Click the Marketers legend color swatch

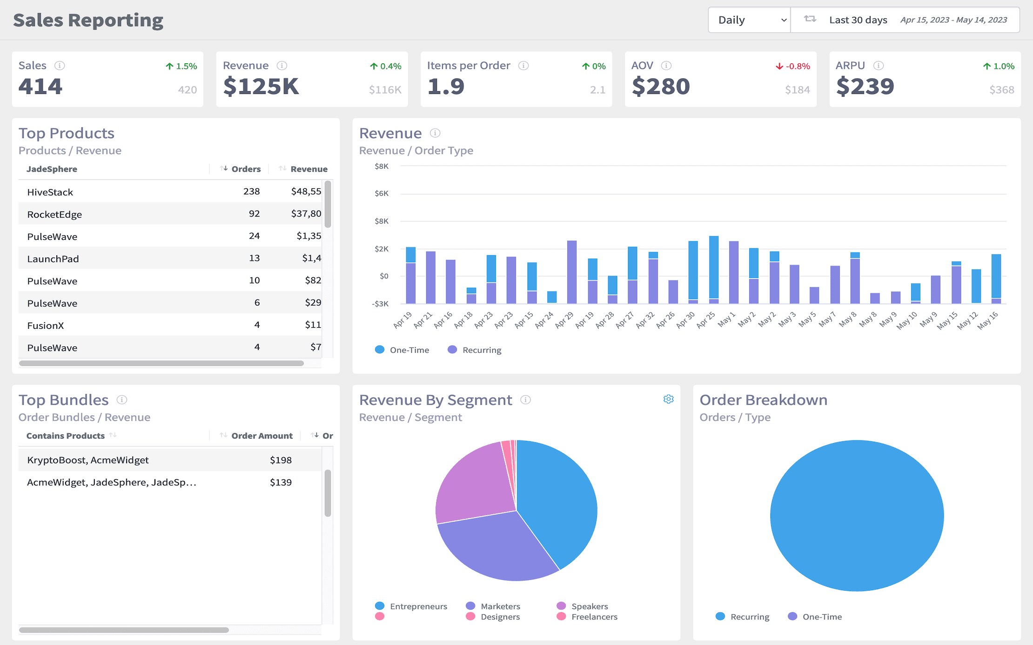coord(470,606)
